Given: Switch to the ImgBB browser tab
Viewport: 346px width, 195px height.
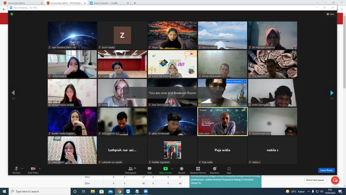Looking at the screenshot, I should tap(109, 3).
